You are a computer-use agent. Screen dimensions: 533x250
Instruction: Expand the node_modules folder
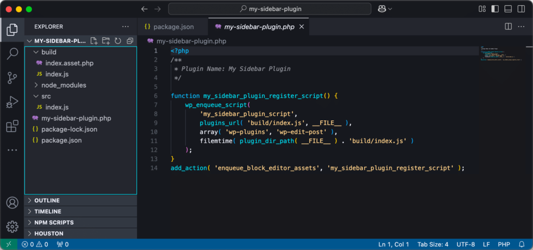pyautogui.click(x=64, y=85)
